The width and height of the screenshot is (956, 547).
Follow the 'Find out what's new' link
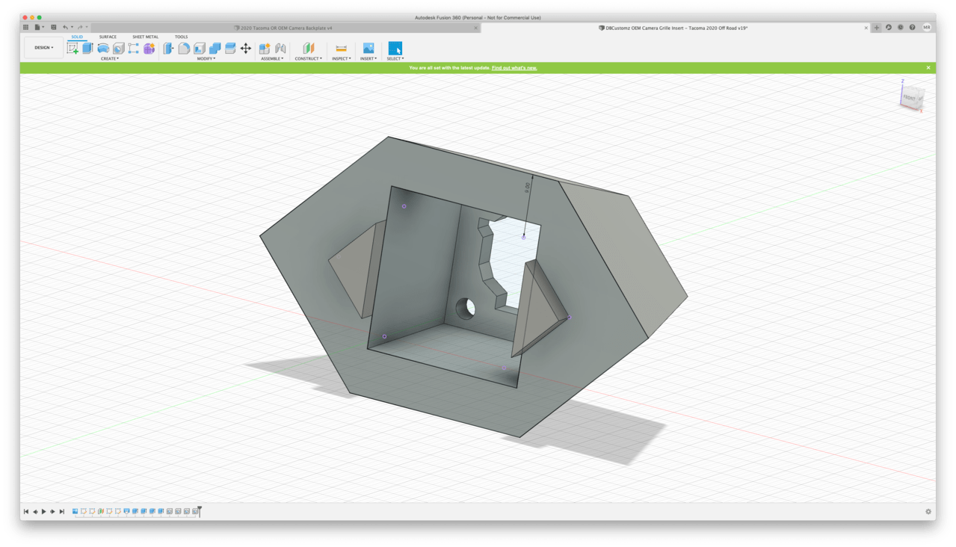click(x=514, y=68)
